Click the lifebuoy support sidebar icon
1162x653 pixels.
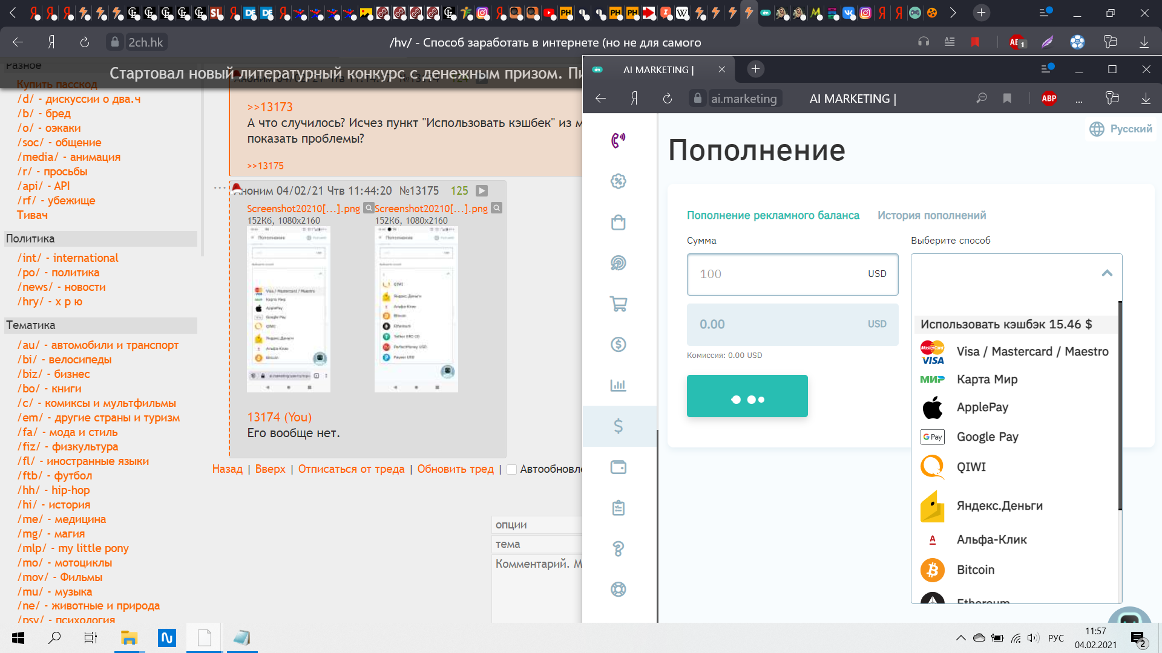618,589
